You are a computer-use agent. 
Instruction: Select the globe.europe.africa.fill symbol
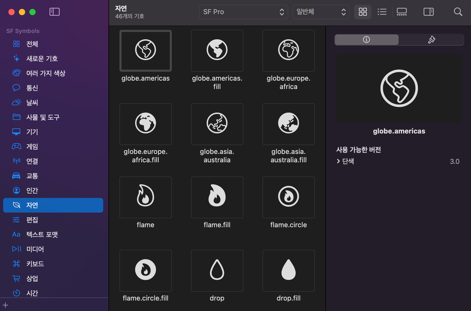click(146, 124)
